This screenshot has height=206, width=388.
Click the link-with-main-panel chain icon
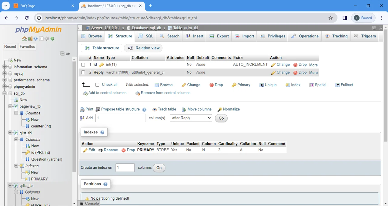coord(68,54)
